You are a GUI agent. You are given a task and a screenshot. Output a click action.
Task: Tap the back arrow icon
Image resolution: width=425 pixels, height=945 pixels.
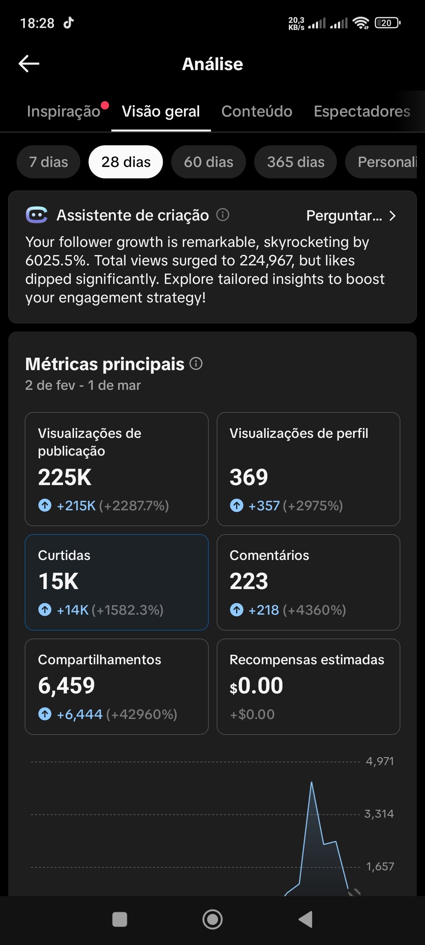[29, 64]
